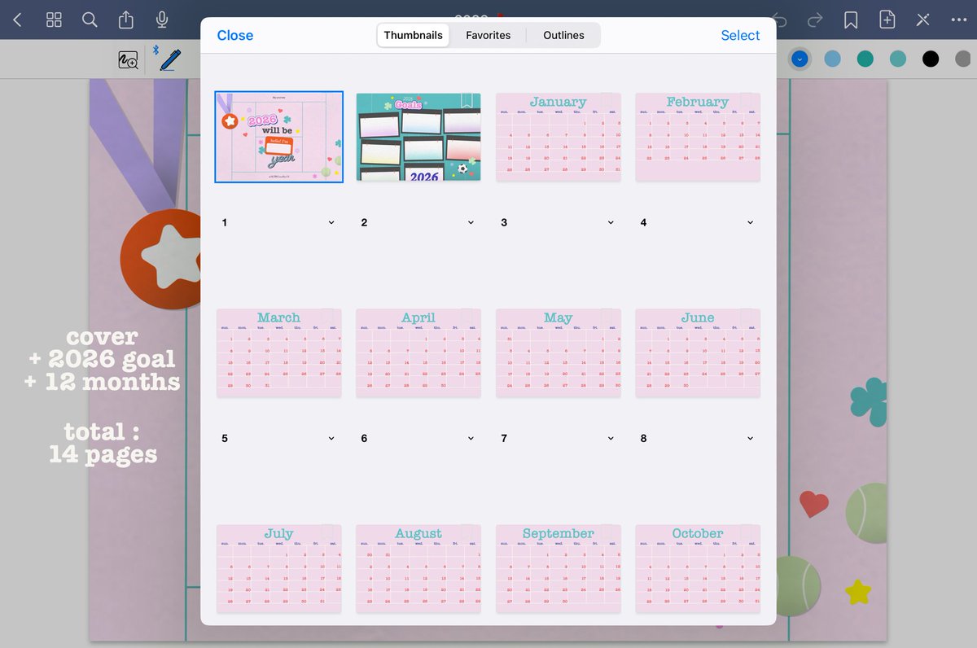
Task: Close the thumbnails panel
Action: (x=235, y=35)
